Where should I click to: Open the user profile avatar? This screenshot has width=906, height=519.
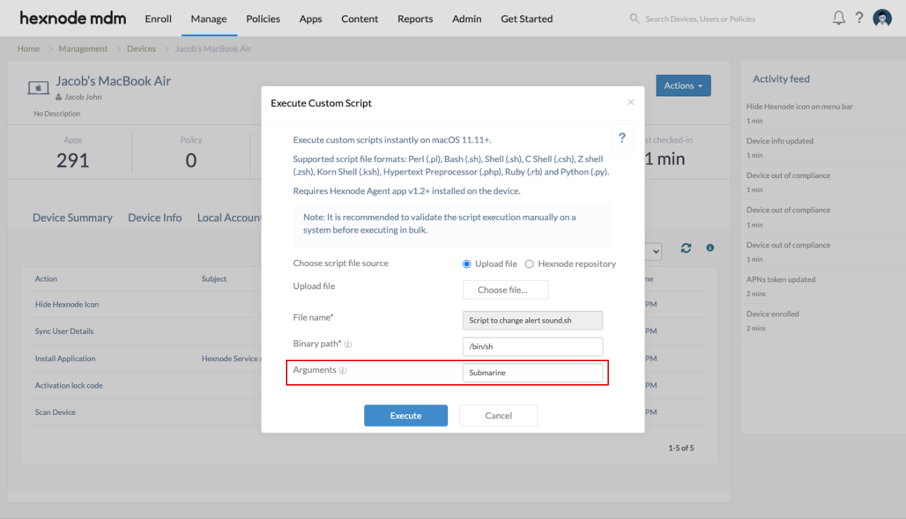coord(882,18)
